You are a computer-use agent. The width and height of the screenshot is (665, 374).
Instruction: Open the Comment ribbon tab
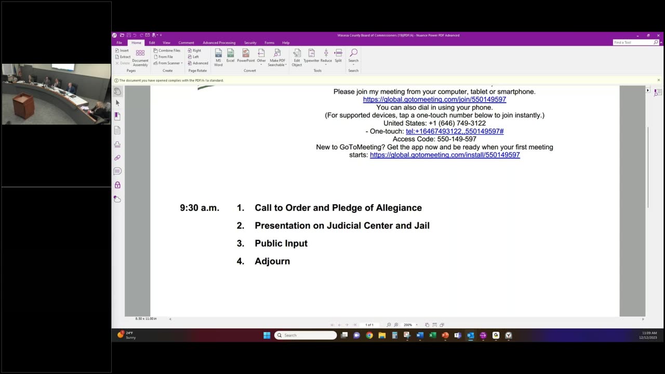(x=186, y=43)
